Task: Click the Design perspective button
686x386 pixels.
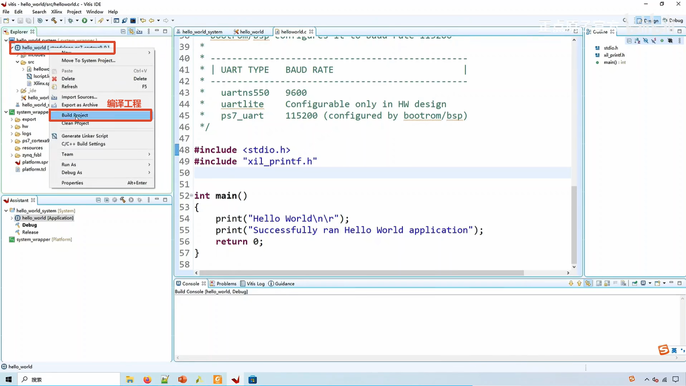Action: coord(648,20)
